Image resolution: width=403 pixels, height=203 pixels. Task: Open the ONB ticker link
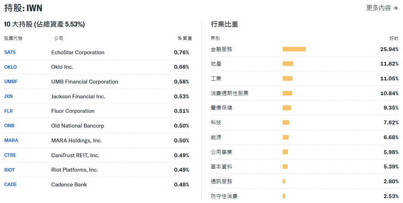[x=9, y=126]
